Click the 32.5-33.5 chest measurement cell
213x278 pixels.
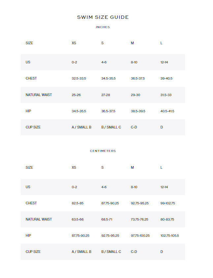[x=79, y=79]
